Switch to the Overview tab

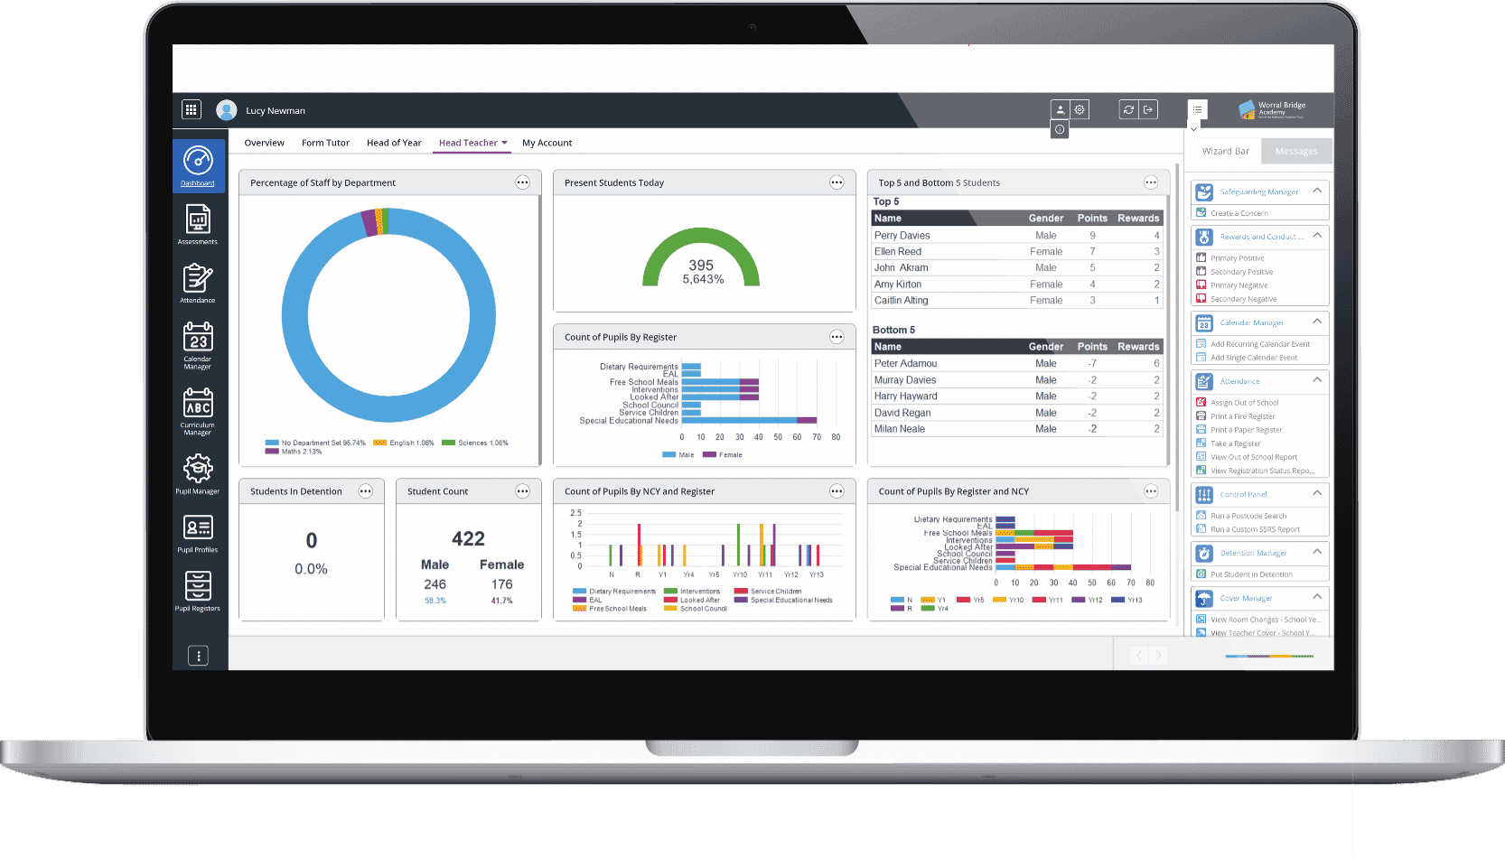pos(264,143)
